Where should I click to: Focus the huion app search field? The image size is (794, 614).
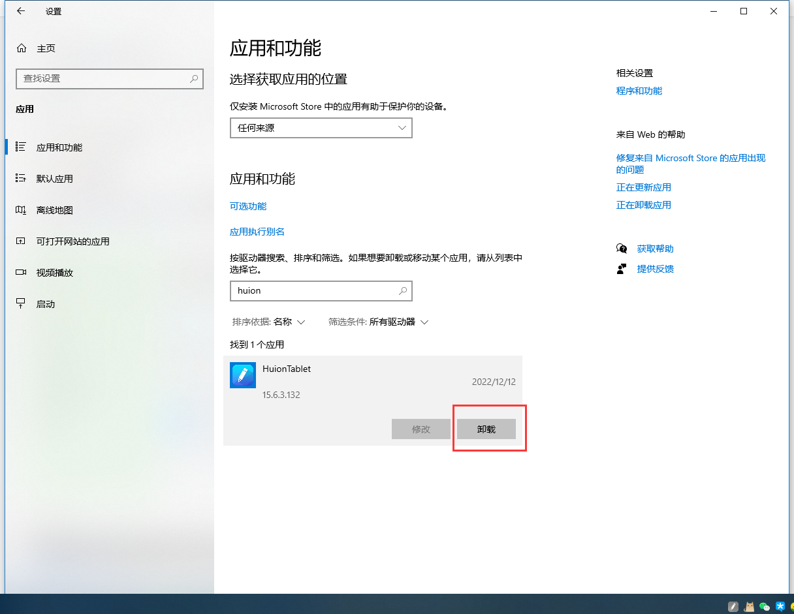click(x=321, y=291)
